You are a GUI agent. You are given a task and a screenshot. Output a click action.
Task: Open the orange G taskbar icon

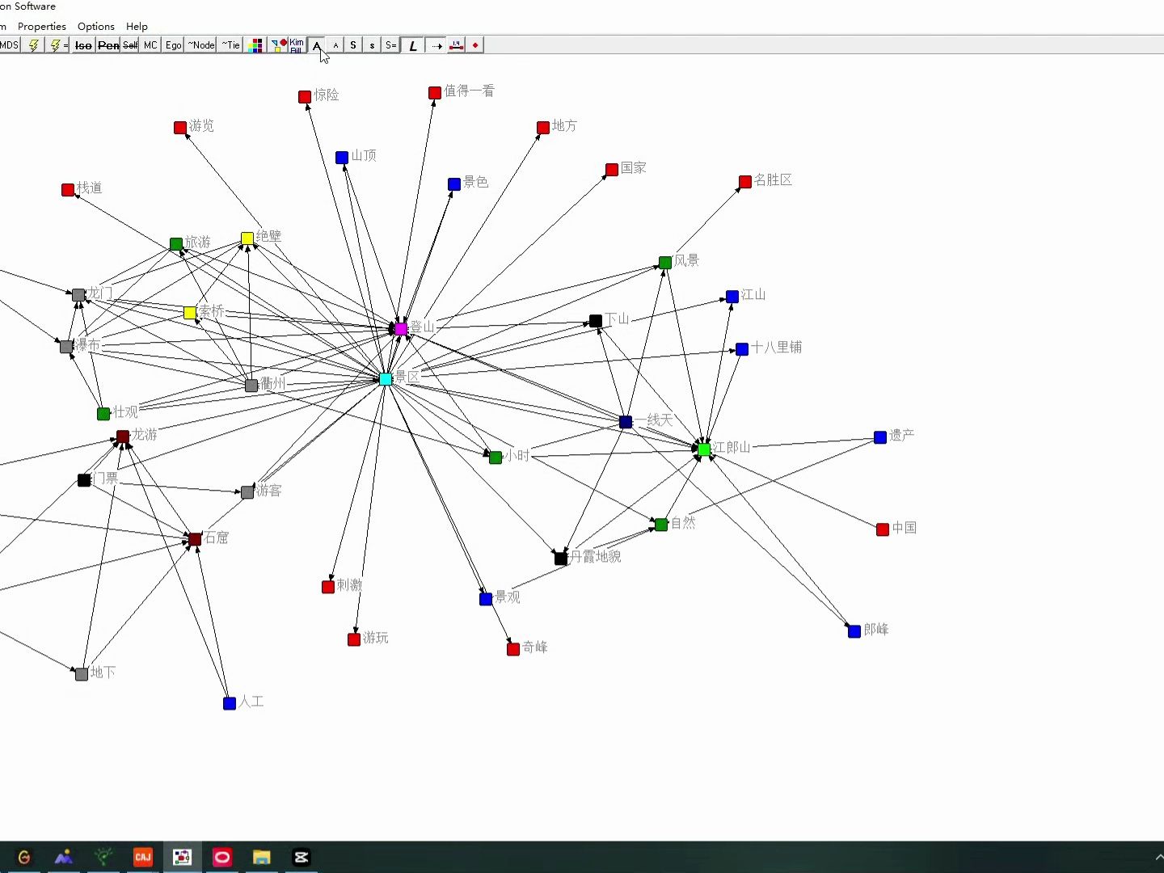pos(24,857)
